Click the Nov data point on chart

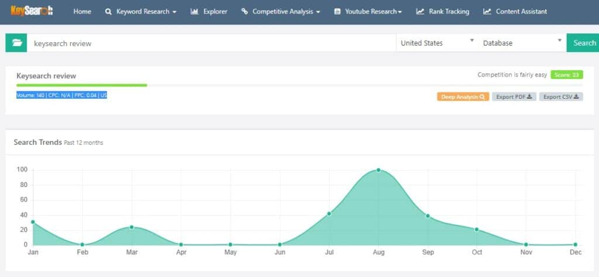coord(526,245)
